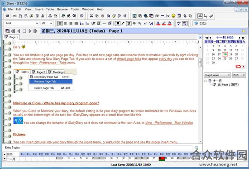This screenshot has height=169, width=249.
Task: Jump to next year in calendar
Action: [243, 38]
